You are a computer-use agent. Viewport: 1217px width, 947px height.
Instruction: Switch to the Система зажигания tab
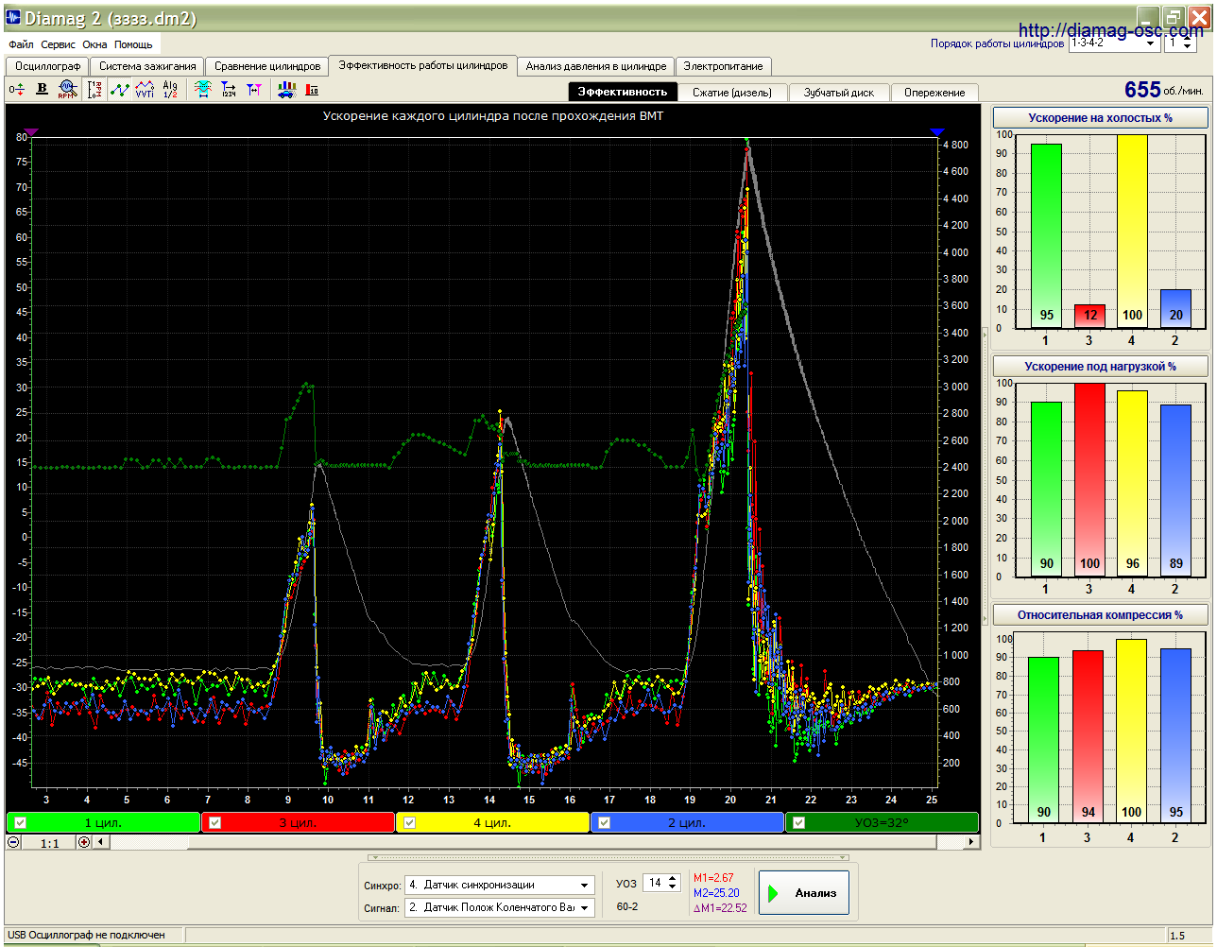[147, 66]
